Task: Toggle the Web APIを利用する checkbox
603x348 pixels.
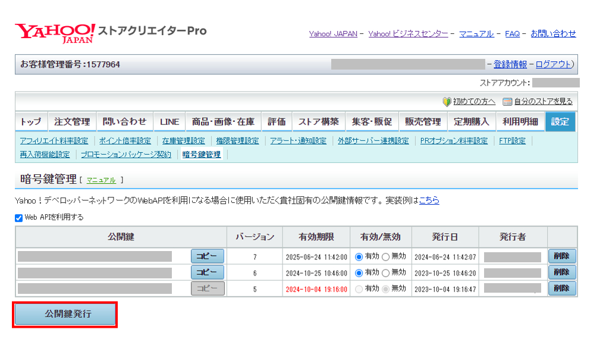Action: coord(18,218)
